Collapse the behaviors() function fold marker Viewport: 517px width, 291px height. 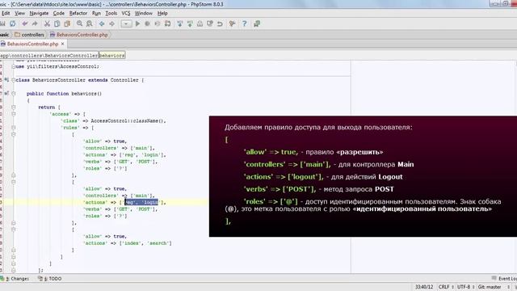pyautogui.click(x=14, y=94)
